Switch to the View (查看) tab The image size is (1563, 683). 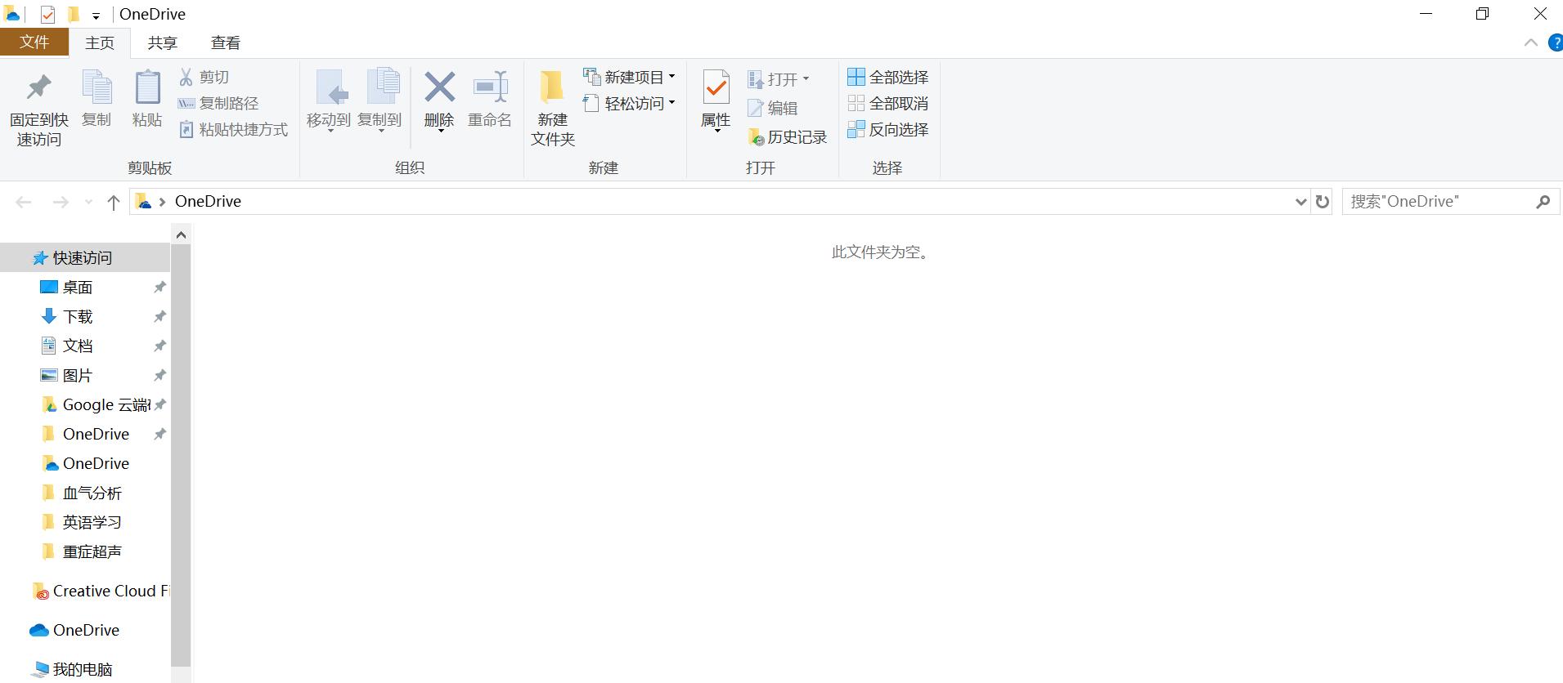point(225,43)
